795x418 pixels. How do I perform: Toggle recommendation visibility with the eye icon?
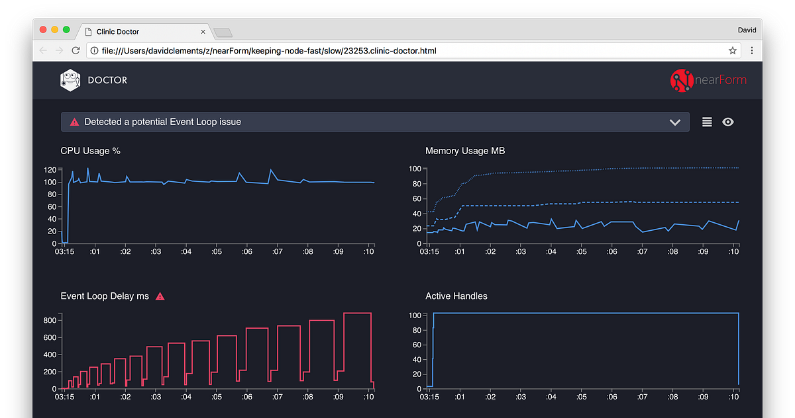click(727, 122)
